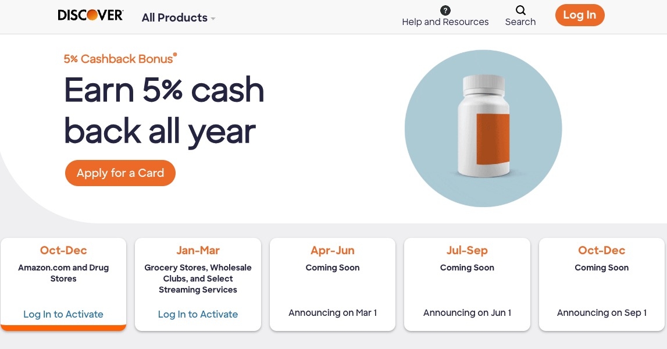Select the Jan-Mar Grocery Stores card
The width and height of the screenshot is (667, 349).
198,284
